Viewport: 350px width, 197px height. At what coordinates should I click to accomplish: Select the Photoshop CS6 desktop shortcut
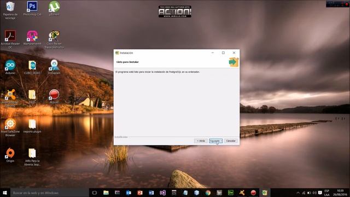click(32, 9)
